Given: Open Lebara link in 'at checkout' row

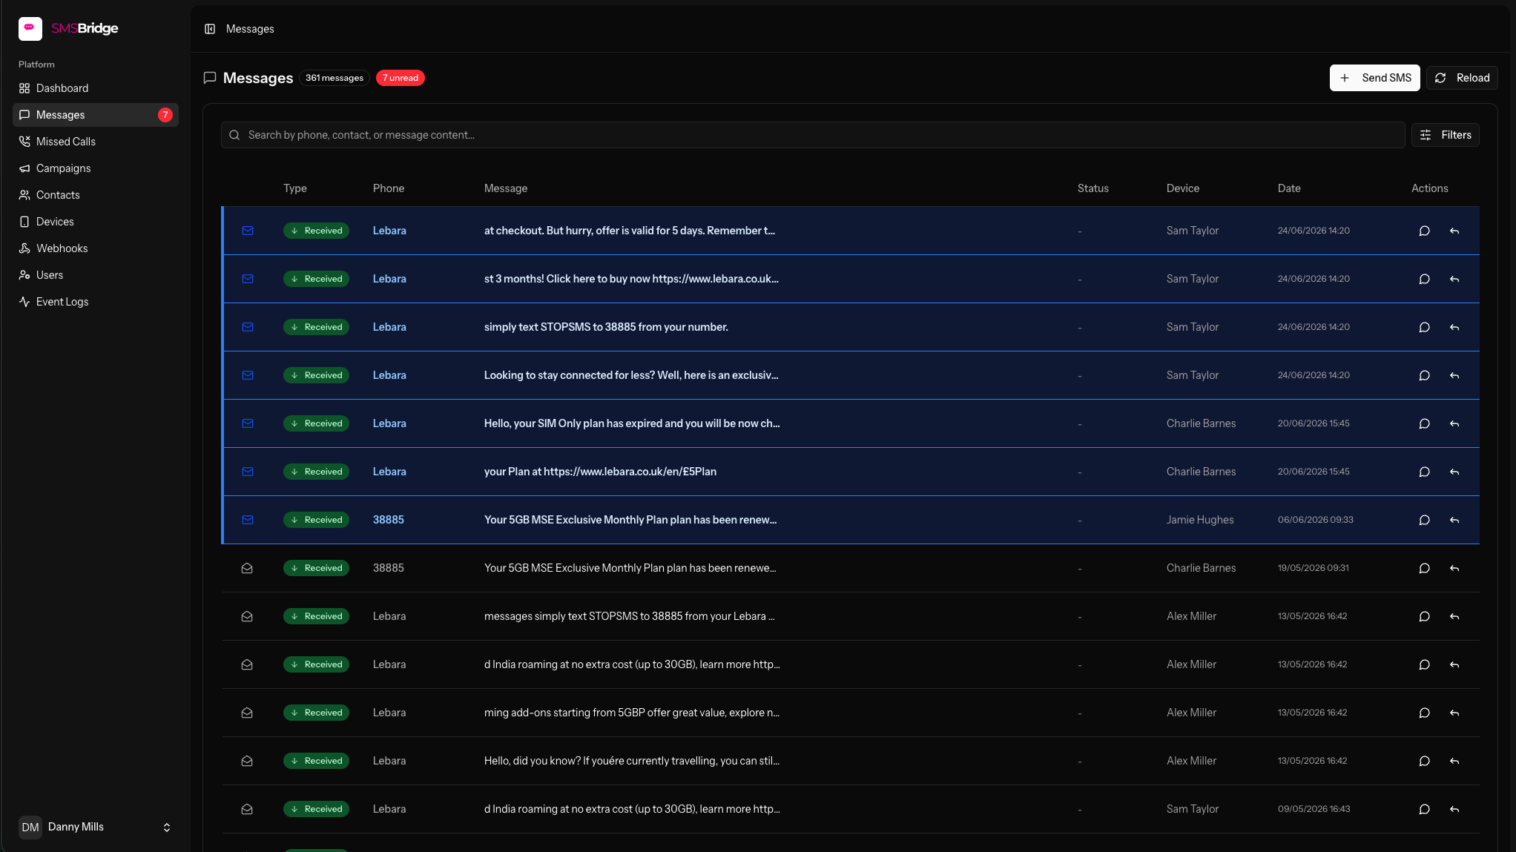Looking at the screenshot, I should point(389,231).
